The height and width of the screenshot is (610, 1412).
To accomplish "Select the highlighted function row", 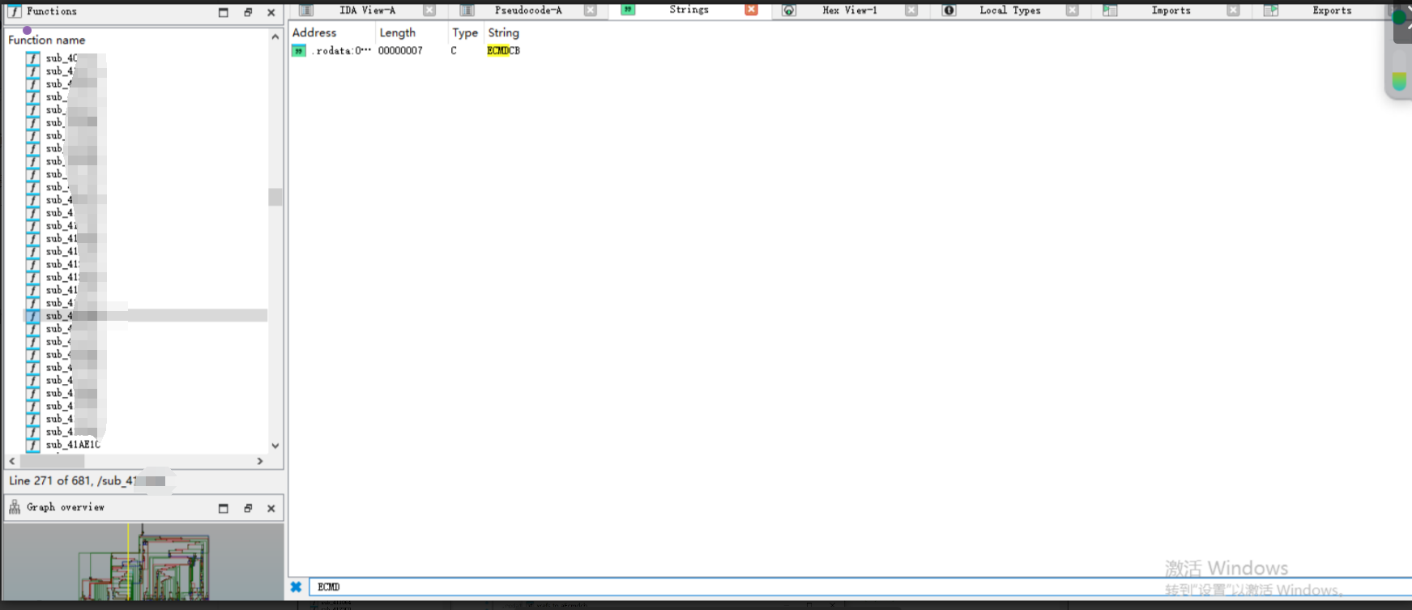I will pos(146,316).
